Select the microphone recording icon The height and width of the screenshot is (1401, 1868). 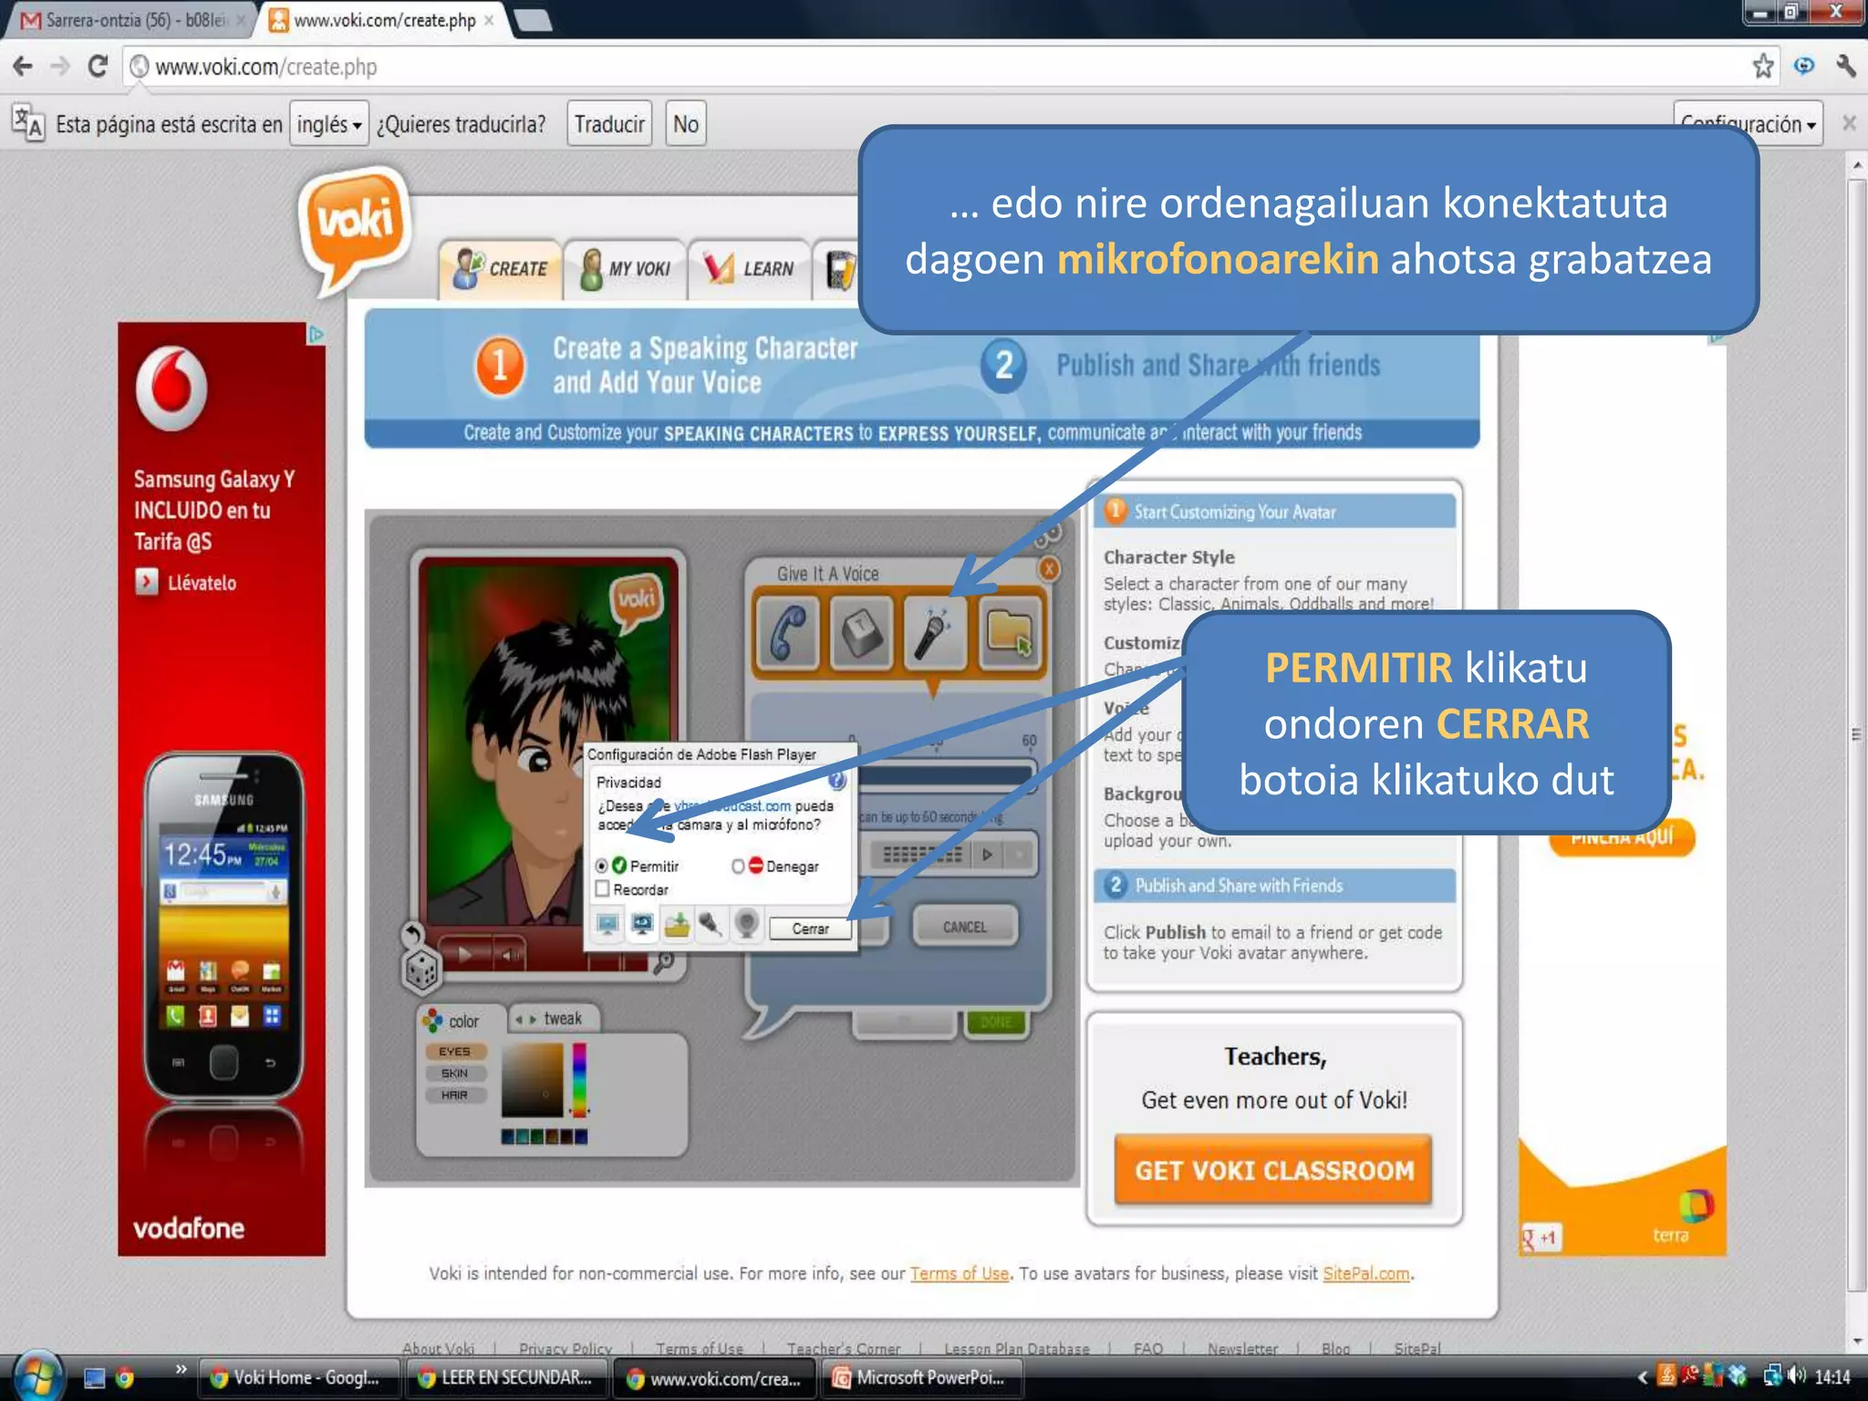pyautogui.click(x=934, y=633)
